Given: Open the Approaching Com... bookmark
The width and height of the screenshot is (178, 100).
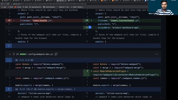Looking at the screenshot, I should pos(35,7).
